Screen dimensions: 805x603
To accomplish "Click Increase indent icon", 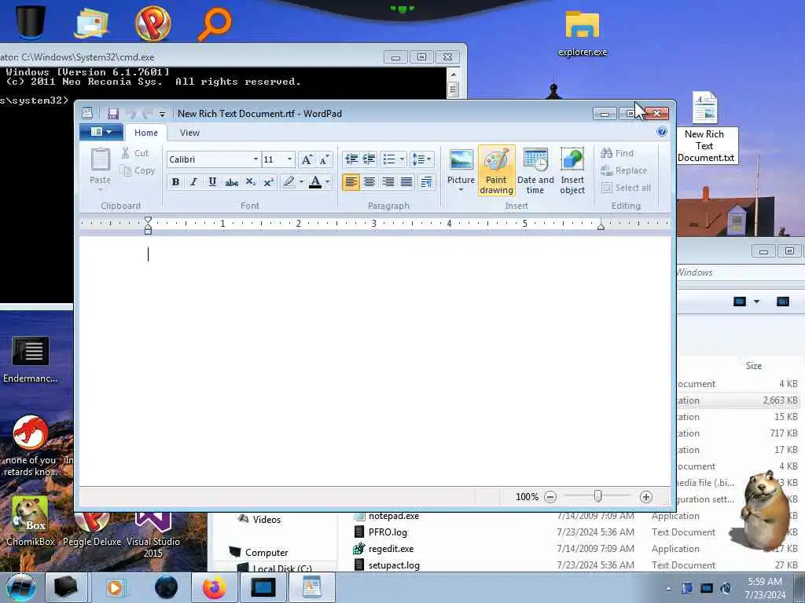I will tap(369, 159).
